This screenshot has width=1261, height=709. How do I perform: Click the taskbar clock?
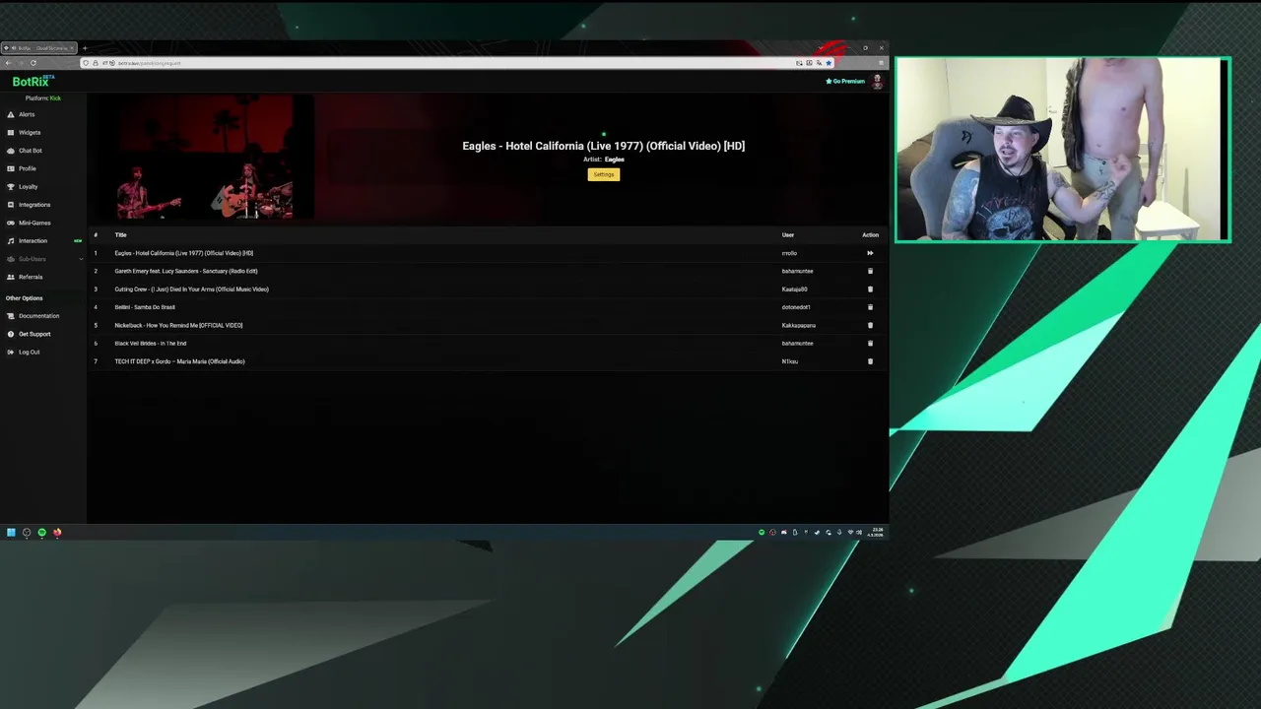877,532
